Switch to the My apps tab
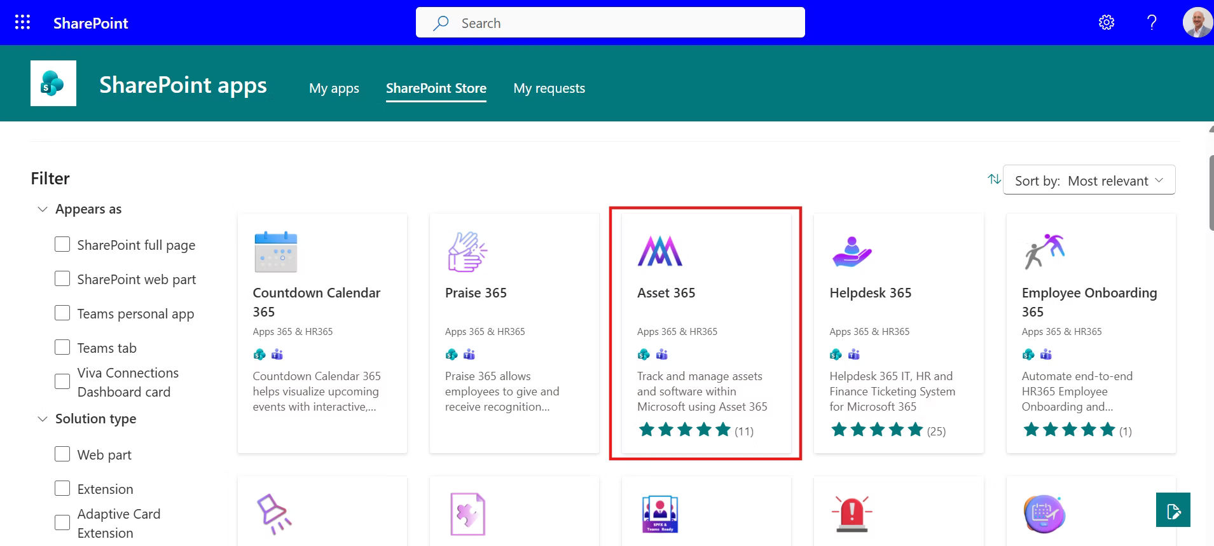 tap(334, 88)
